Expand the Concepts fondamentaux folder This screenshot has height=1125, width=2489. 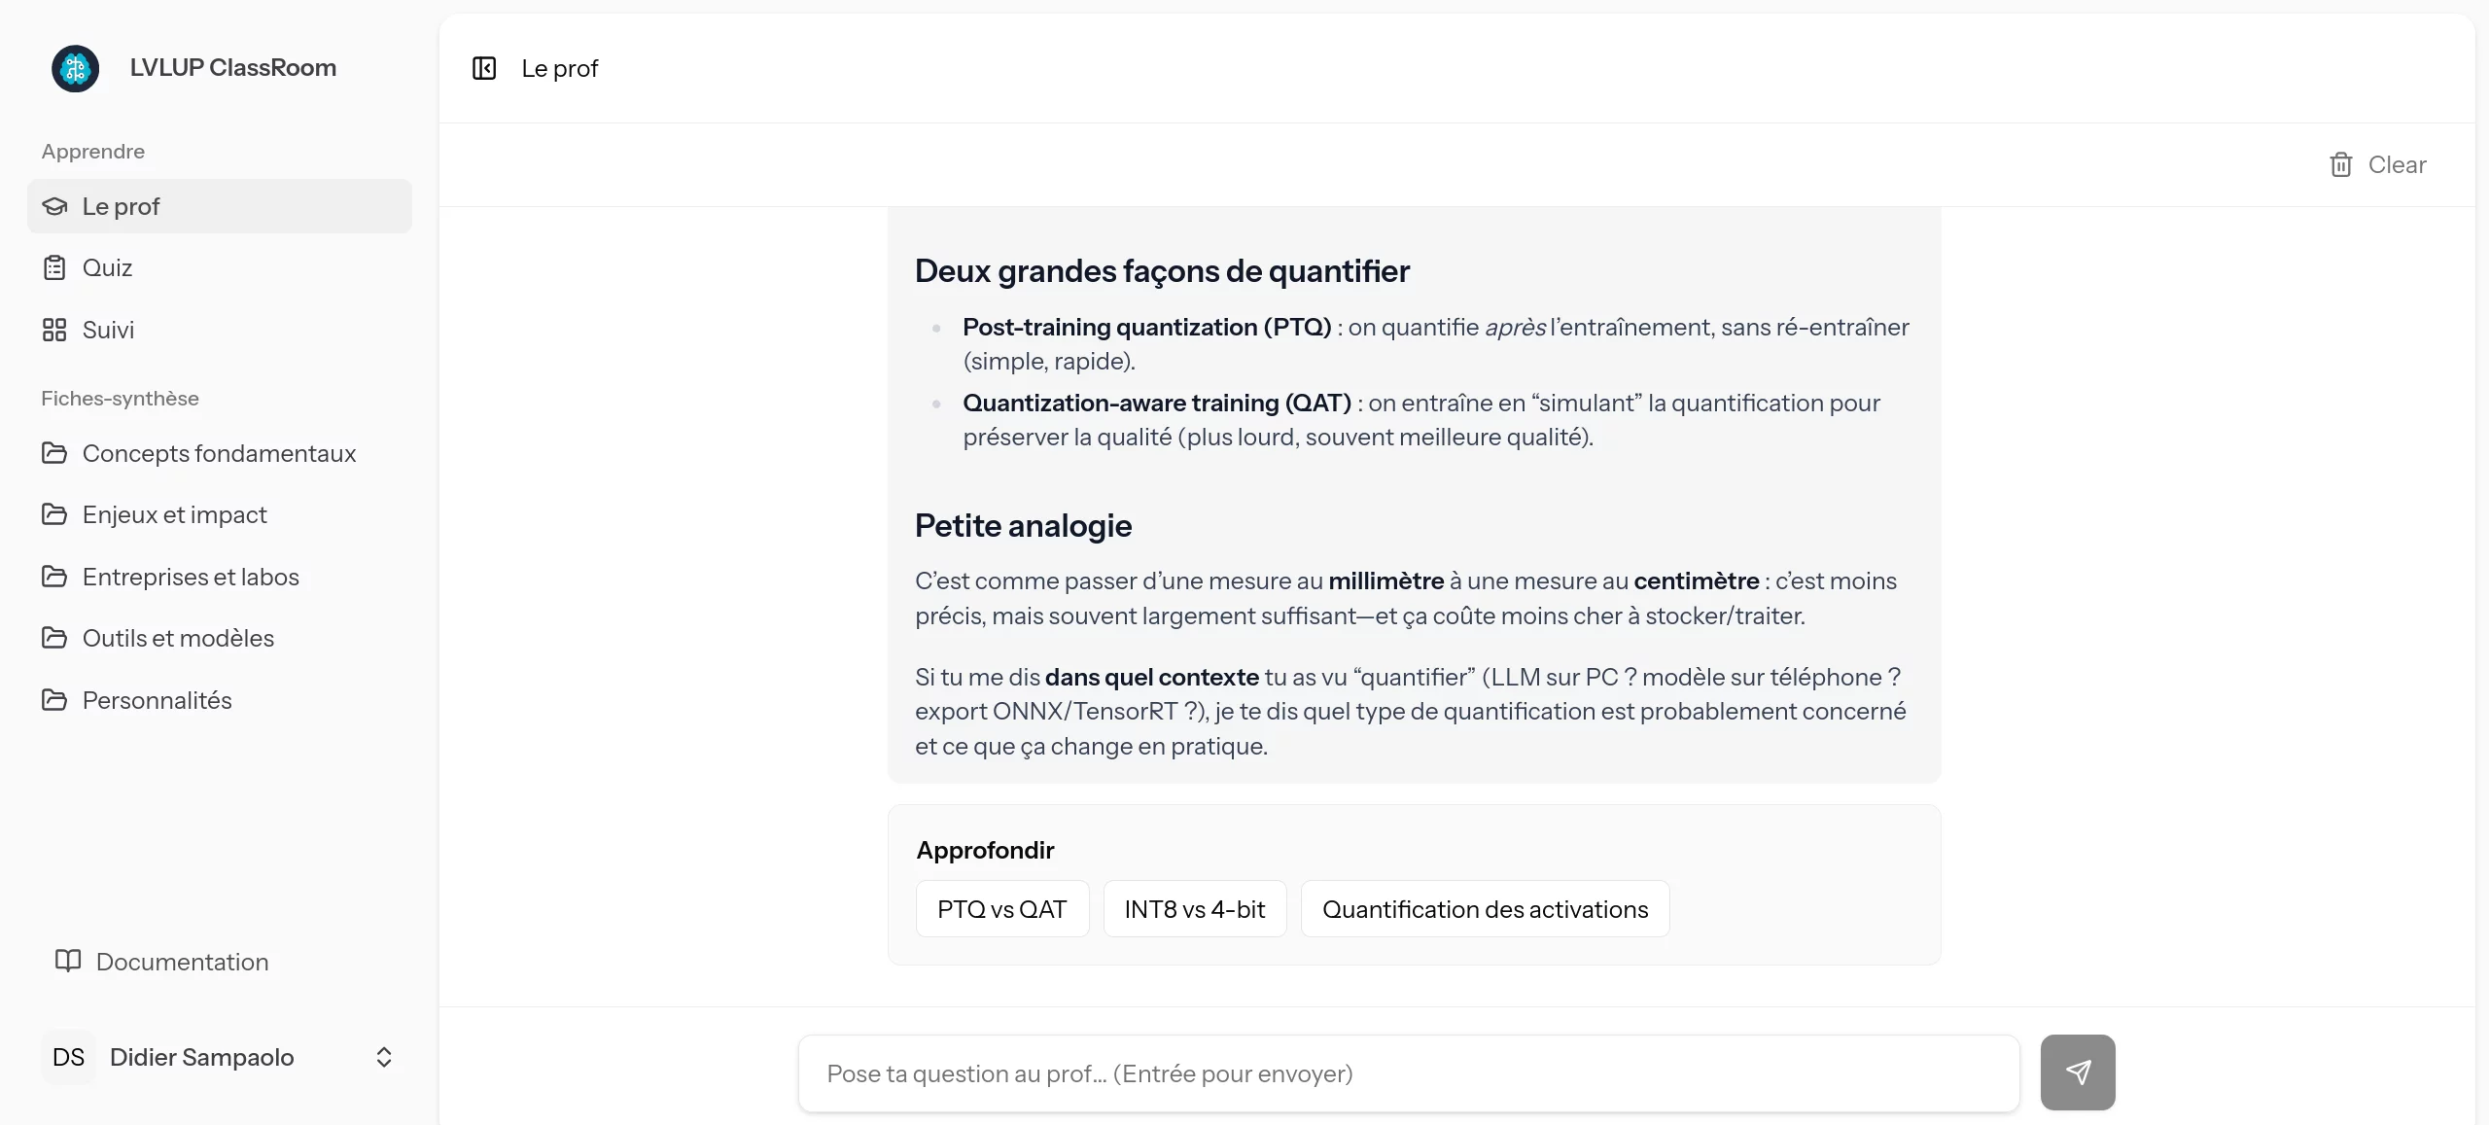click(x=219, y=453)
